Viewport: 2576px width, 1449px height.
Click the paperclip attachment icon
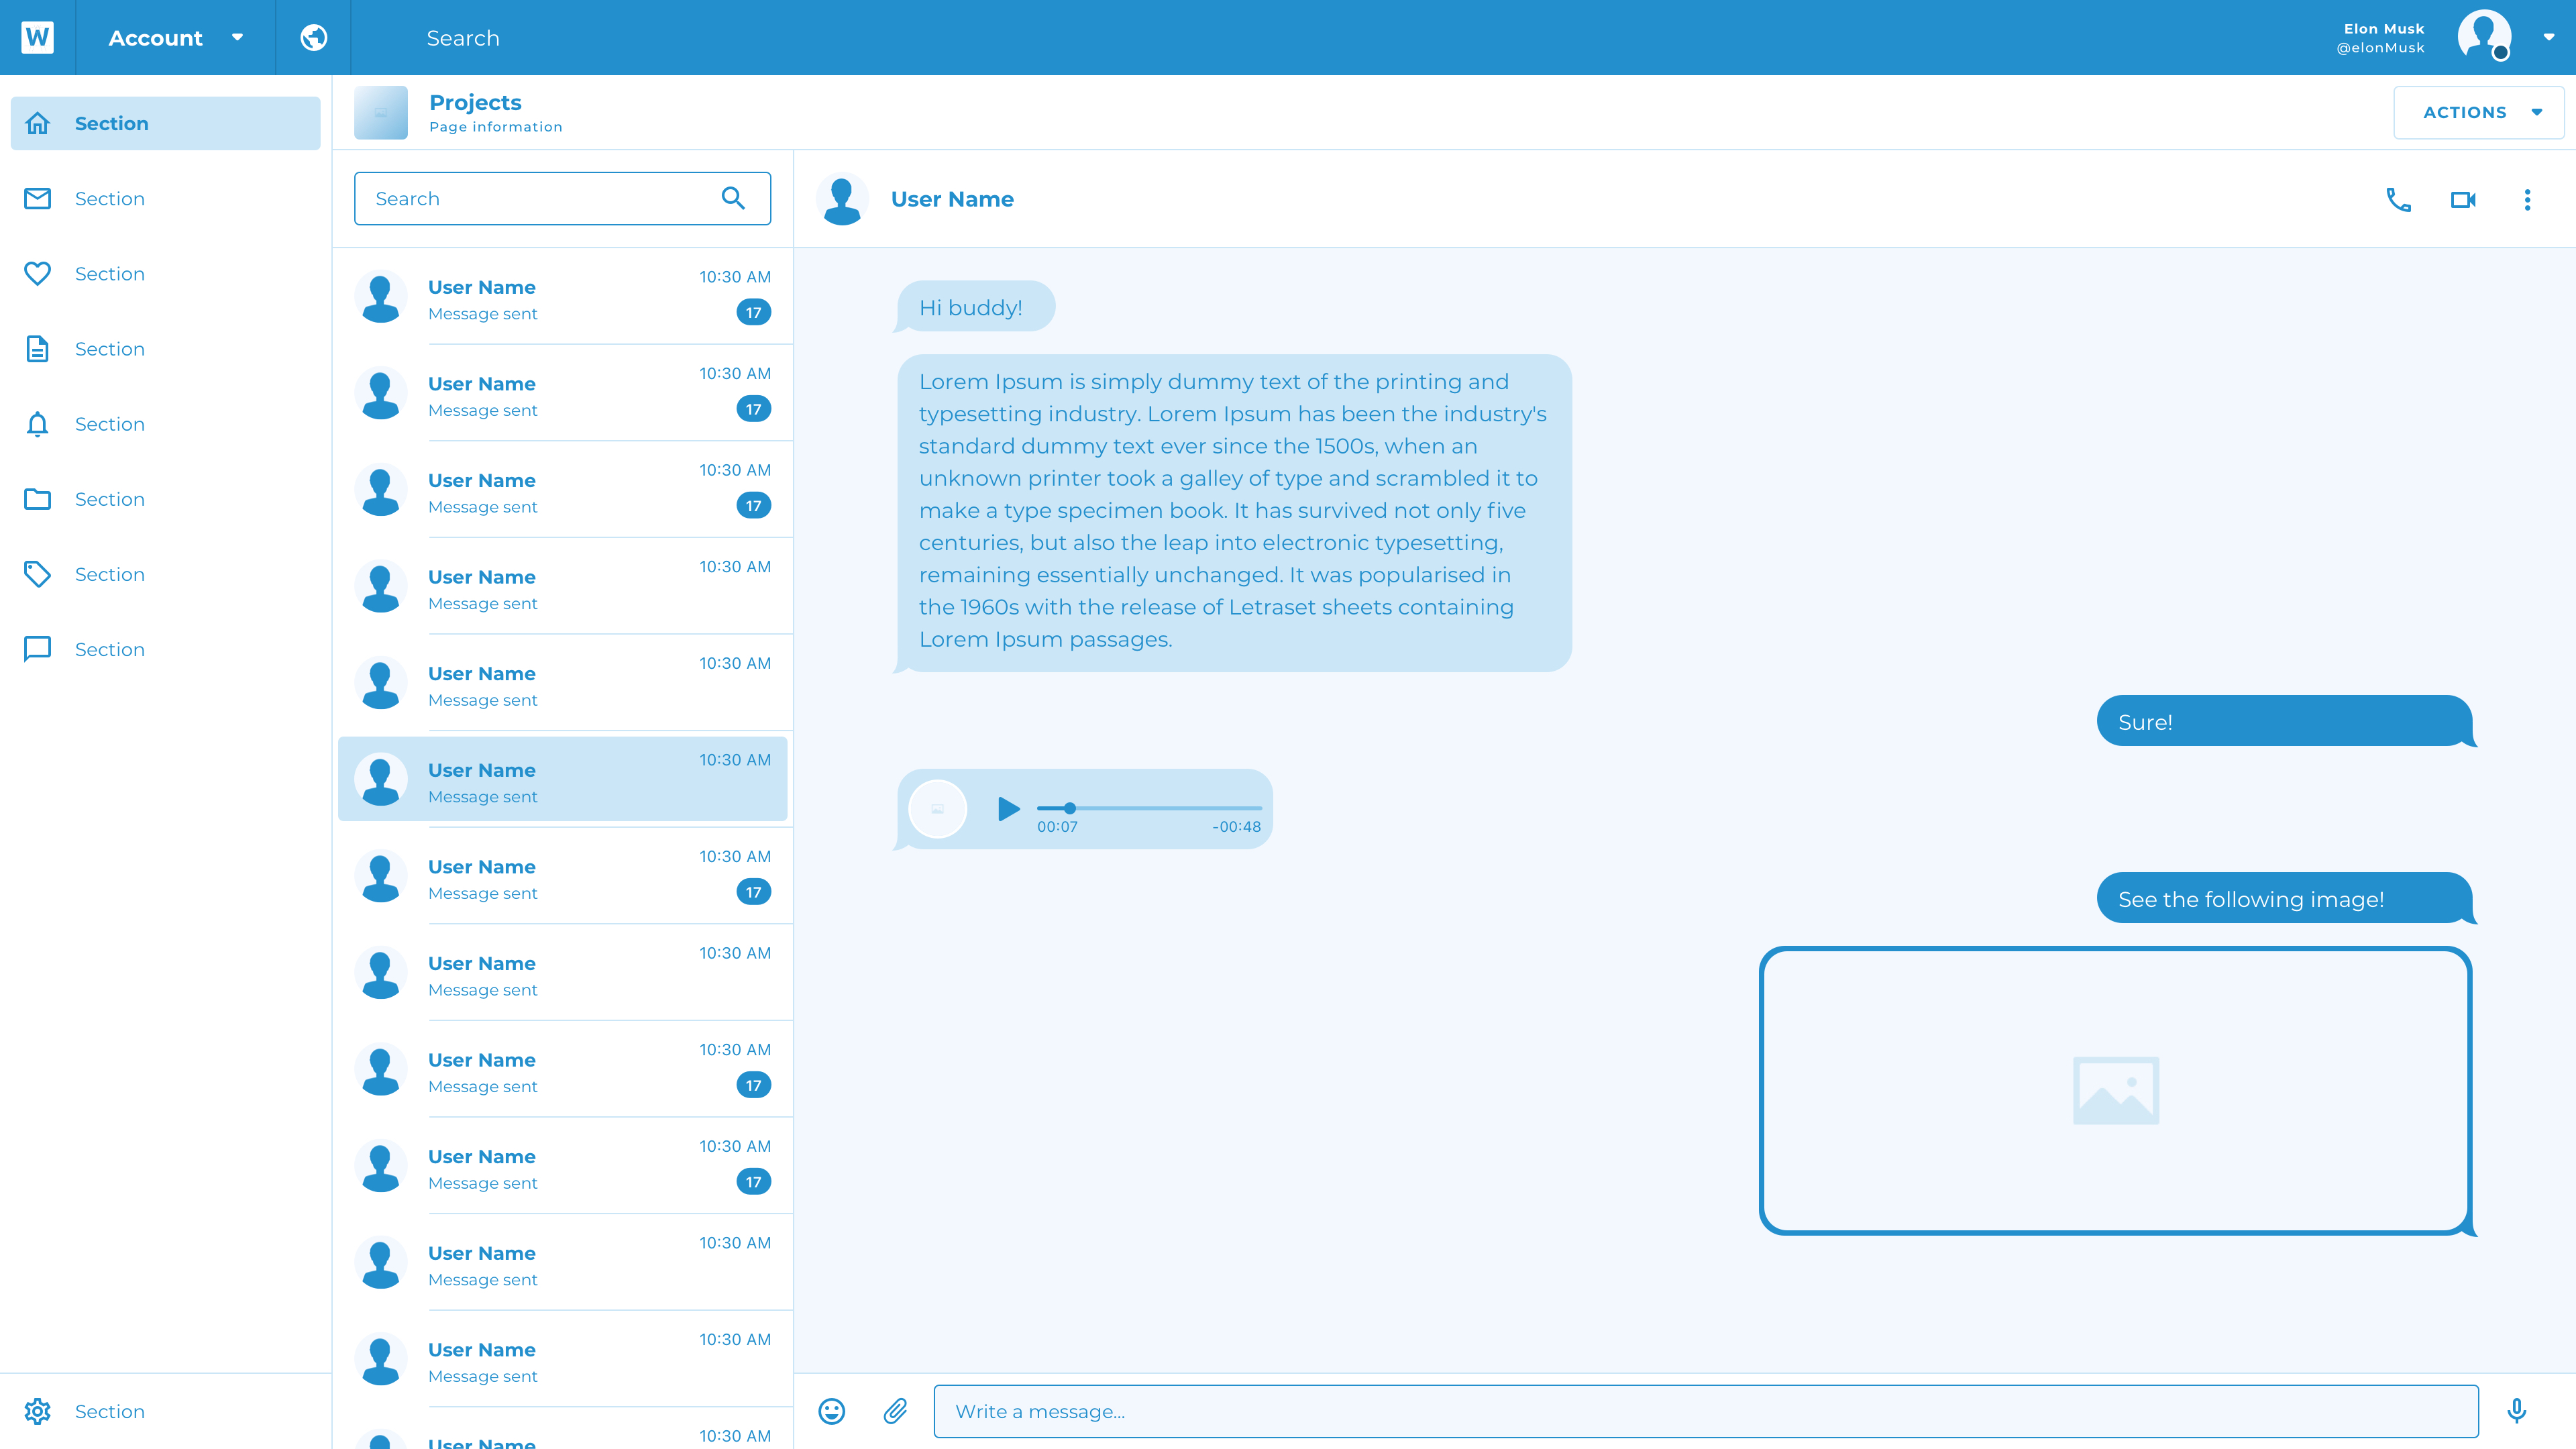(x=895, y=1411)
